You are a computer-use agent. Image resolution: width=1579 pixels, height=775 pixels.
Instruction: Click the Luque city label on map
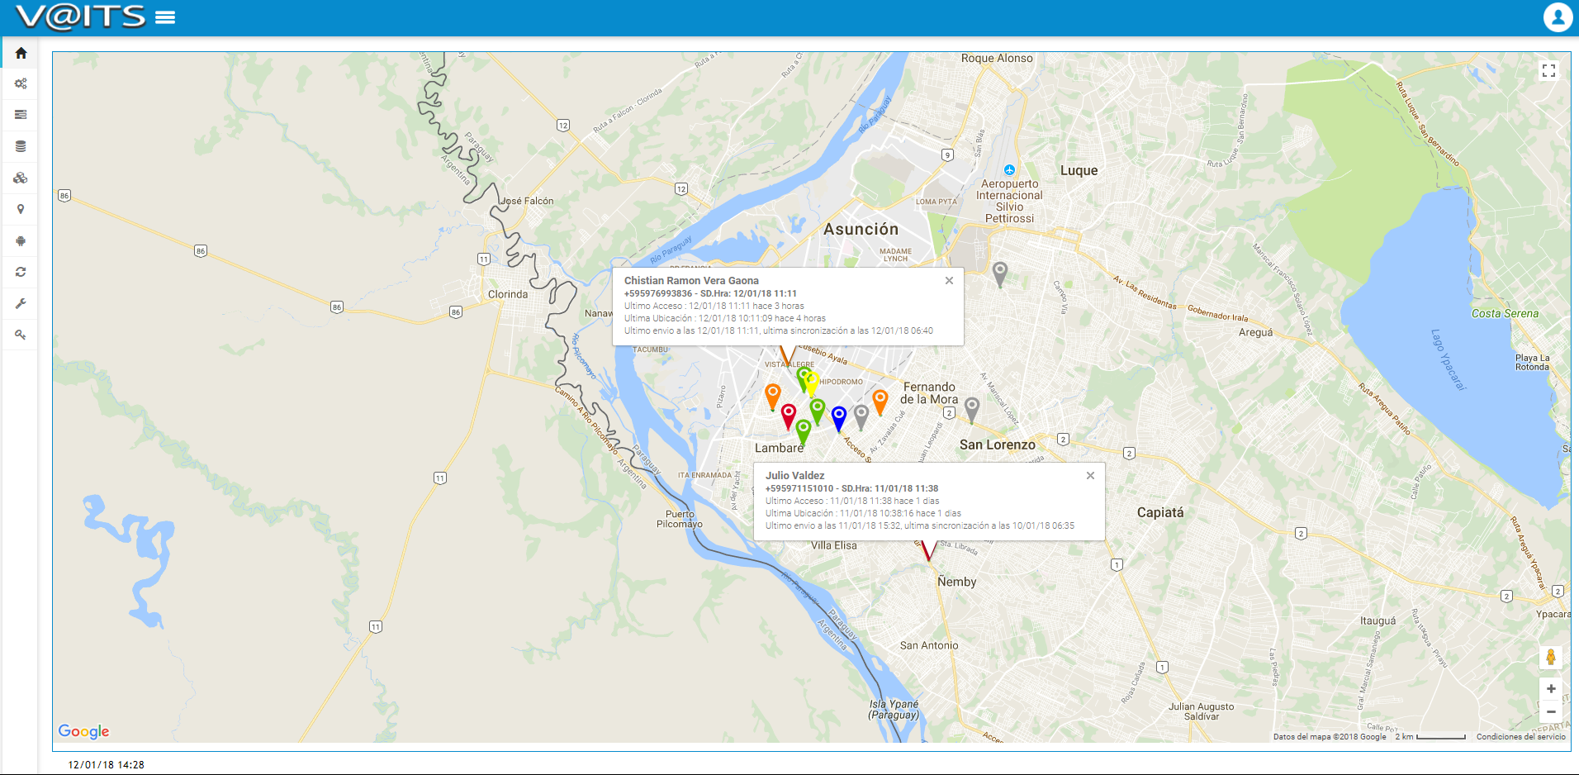(1079, 170)
